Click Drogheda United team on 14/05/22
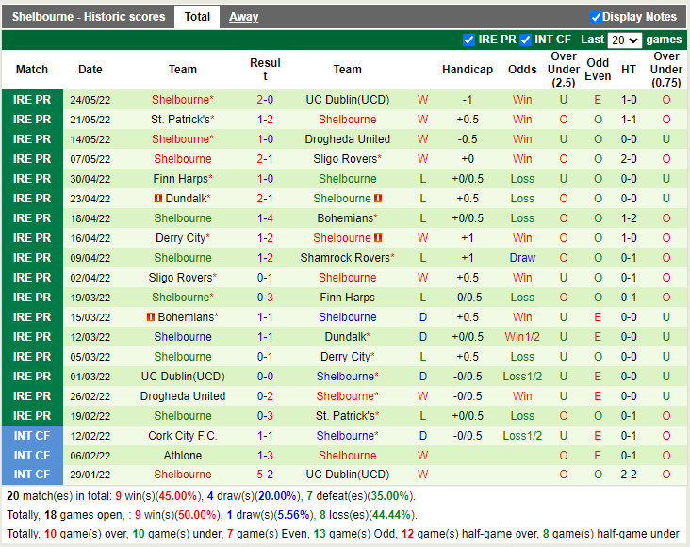 347,139
